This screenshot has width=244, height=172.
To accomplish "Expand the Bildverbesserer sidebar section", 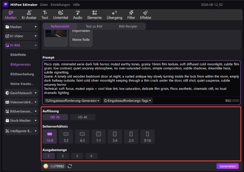I will (x=21, y=111).
